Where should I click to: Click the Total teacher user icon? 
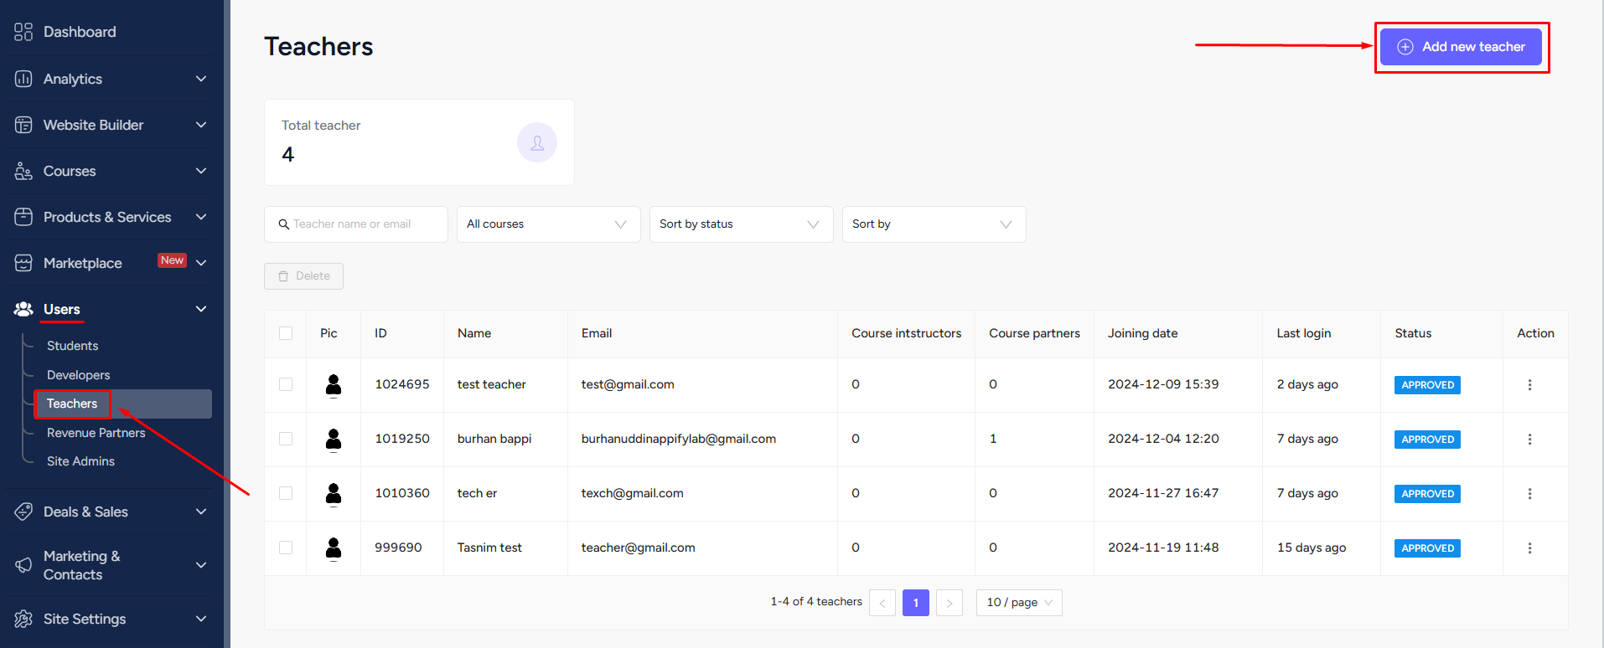pyautogui.click(x=537, y=142)
